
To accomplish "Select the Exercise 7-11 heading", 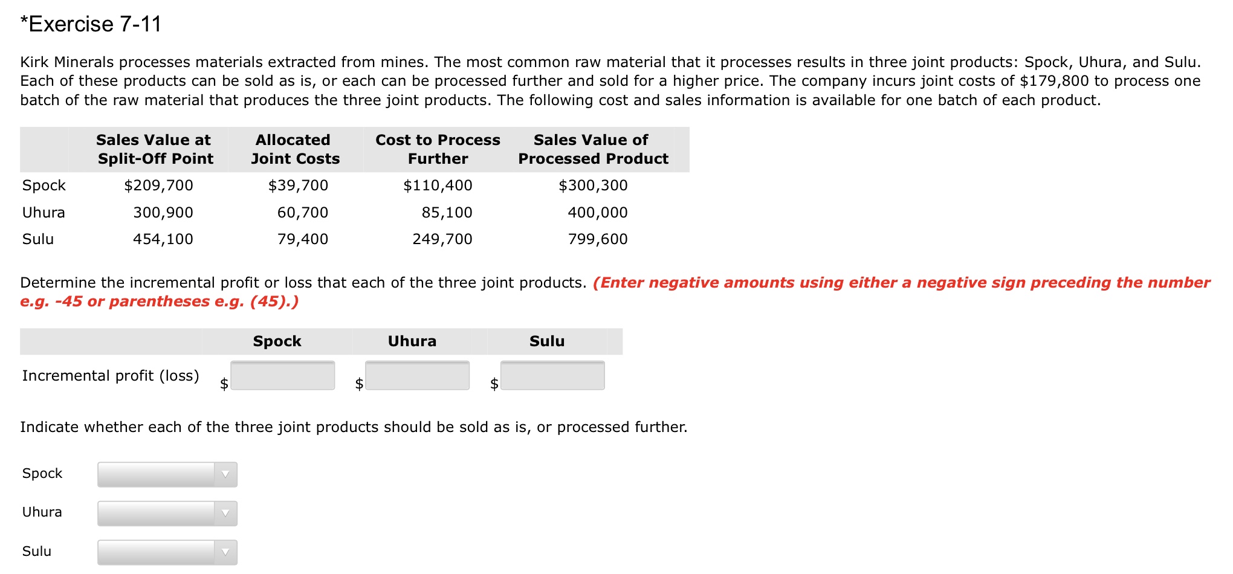I will pyautogui.click(x=91, y=24).
